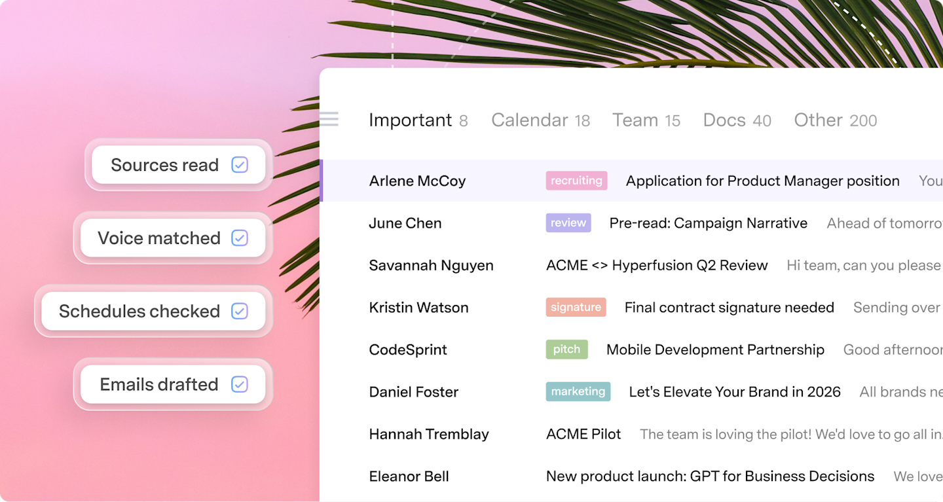The image size is (943, 502).
Task: Open the hamburger menu icon
Action: 329,119
